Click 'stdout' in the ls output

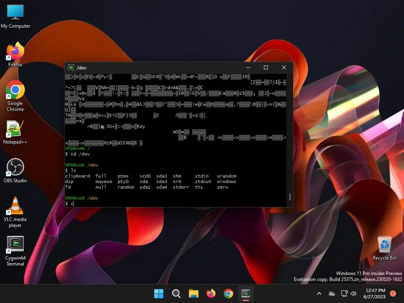click(x=203, y=181)
